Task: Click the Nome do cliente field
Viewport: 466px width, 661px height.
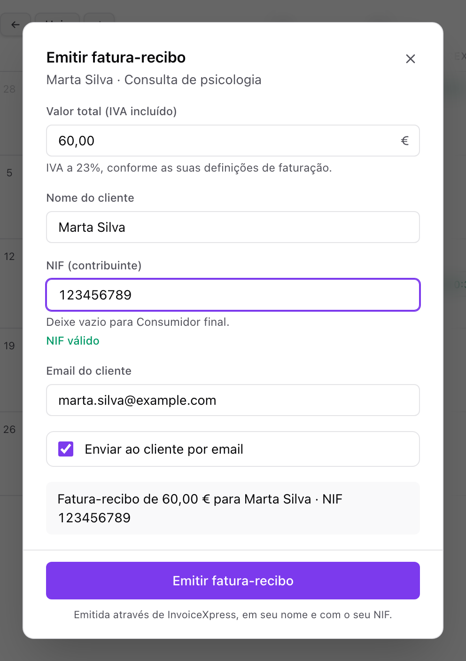Action: click(x=233, y=227)
